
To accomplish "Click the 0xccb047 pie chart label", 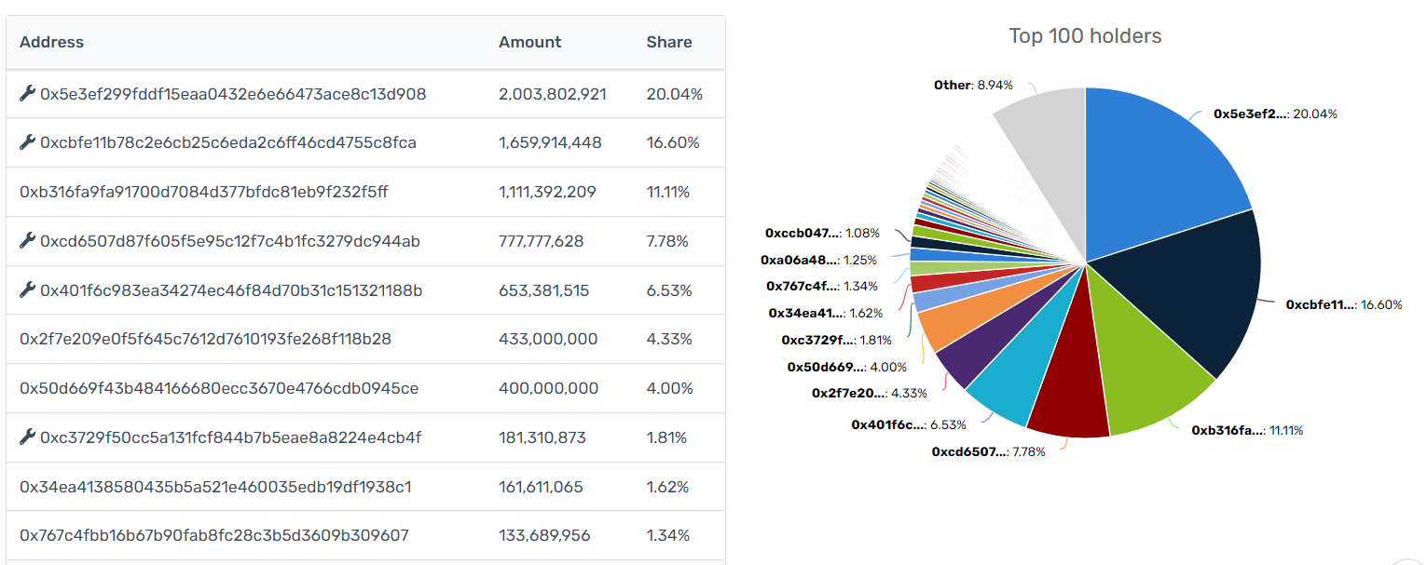I will [803, 233].
